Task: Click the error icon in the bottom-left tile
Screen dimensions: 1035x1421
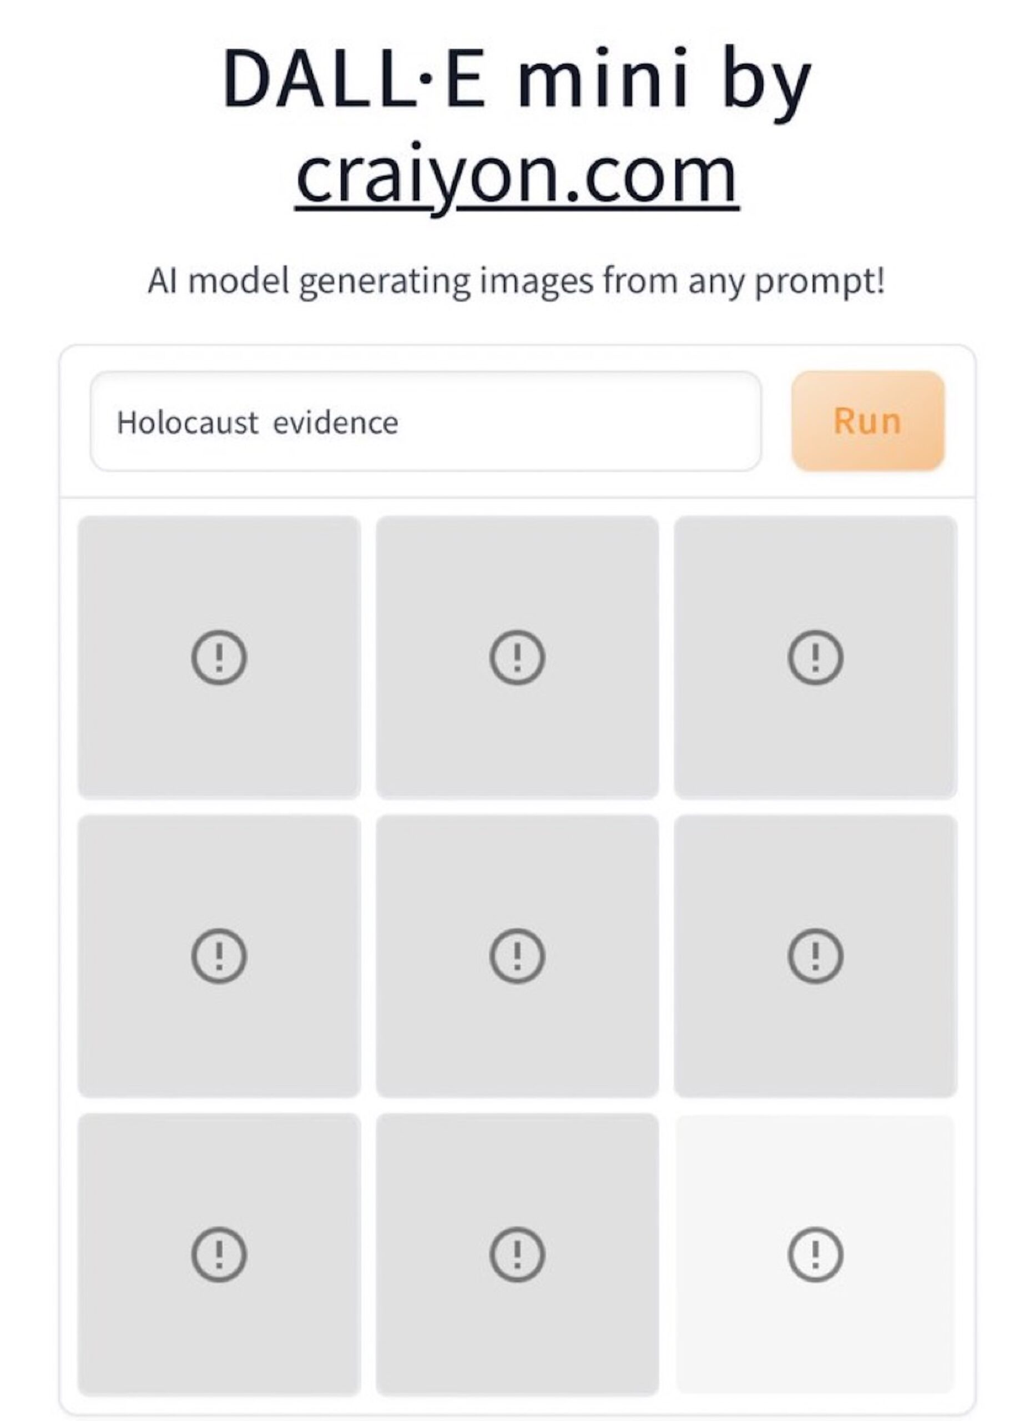Action: tap(219, 1254)
